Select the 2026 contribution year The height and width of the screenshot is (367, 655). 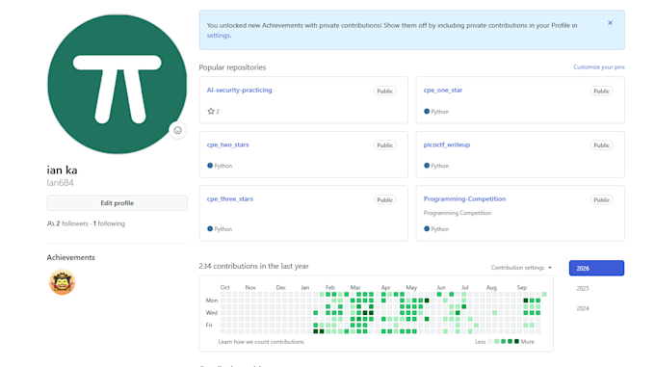click(x=596, y=268)
